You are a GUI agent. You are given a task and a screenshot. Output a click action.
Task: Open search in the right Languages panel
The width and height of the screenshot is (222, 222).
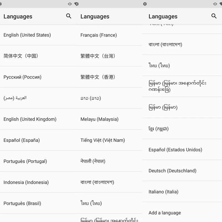(x=214, y=16)
